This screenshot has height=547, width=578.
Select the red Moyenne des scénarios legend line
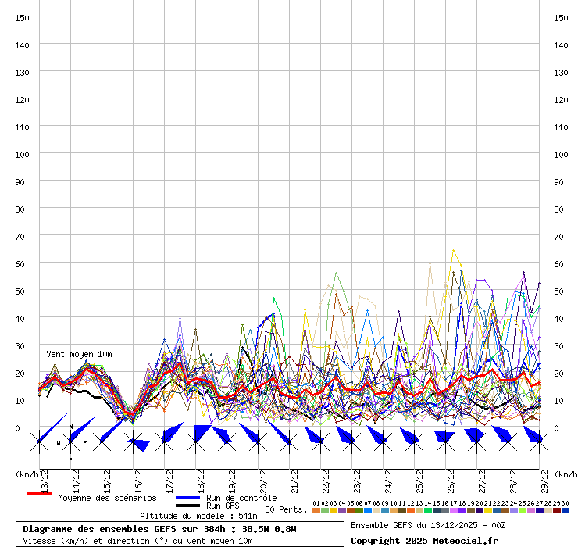point(39,494)
